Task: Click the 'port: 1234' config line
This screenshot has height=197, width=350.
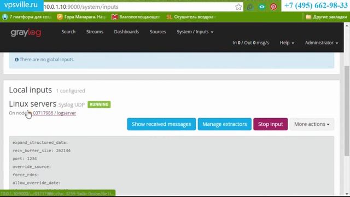Action: point(25,159)
